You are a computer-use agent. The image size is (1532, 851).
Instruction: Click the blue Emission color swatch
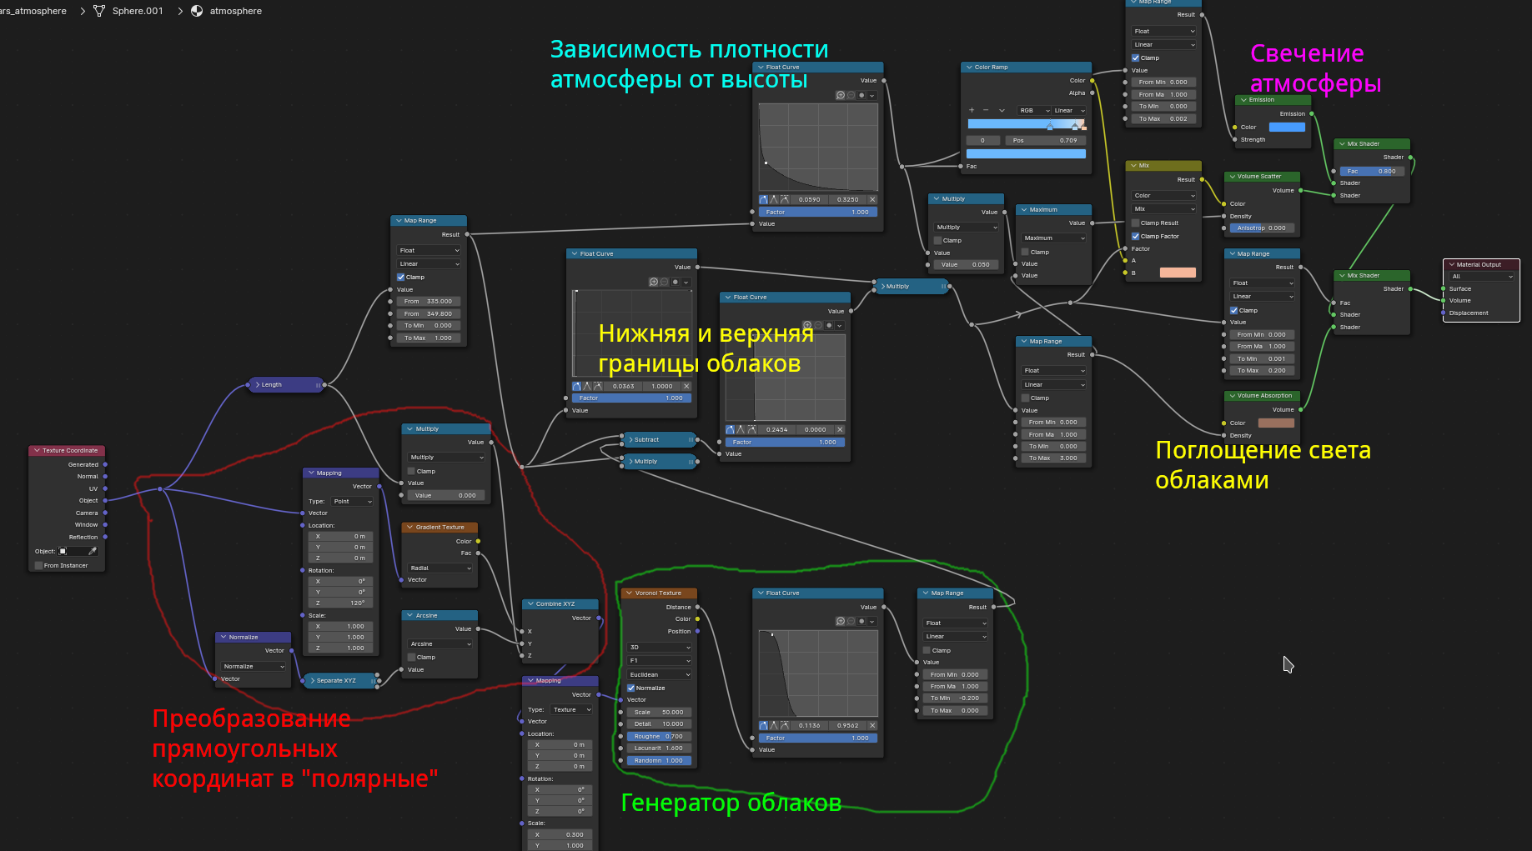click(x=1287, y=127)
